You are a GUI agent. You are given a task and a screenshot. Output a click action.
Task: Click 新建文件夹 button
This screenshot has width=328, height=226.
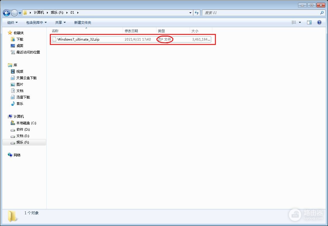coord(83,22)
